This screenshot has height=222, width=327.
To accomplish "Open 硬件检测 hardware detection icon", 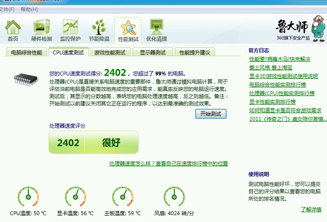I will pos(42,30).
